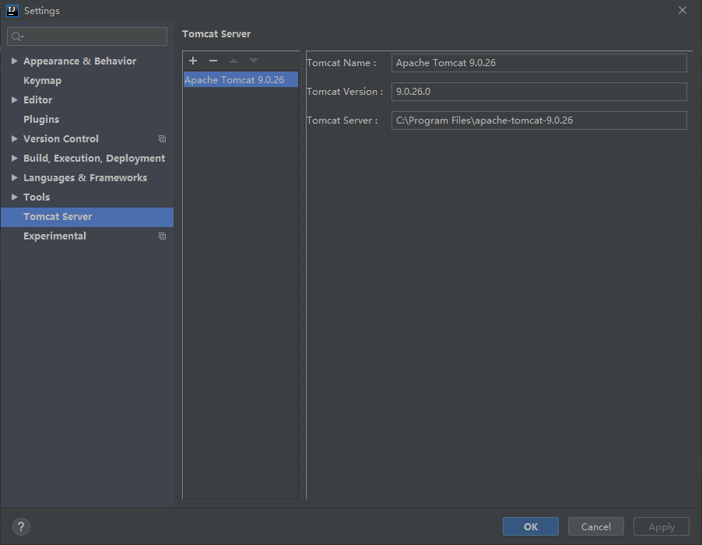
Task: Open help via the question mark icon
Action: [21, 526]
